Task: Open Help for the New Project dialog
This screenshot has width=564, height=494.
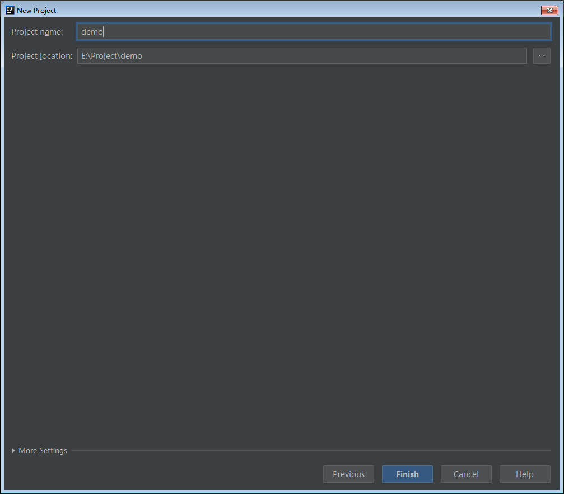Action: [525, 474]
